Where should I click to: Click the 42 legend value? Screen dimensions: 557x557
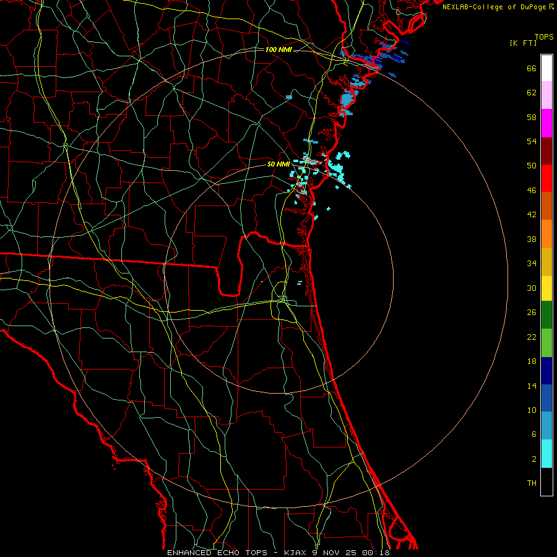[532, 214]
